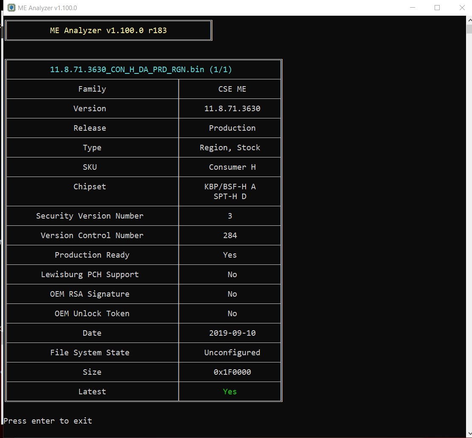Click the Date row label
472x438 pixels.
[92, 333]
